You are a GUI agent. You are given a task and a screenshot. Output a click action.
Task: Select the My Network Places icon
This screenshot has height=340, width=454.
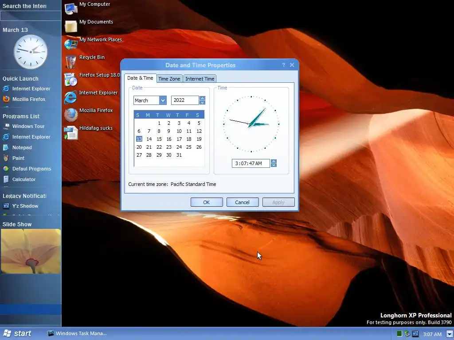tap(70, 44)
